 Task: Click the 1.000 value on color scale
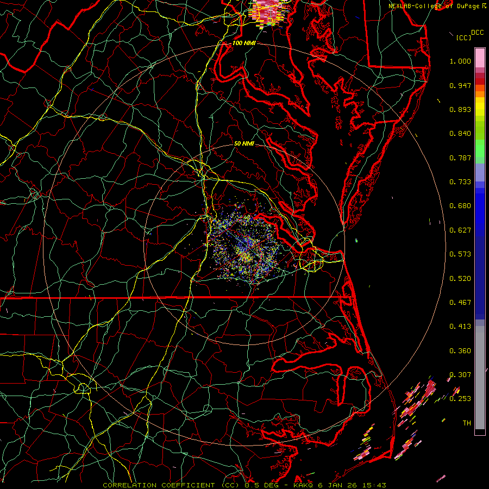[460, 61]
